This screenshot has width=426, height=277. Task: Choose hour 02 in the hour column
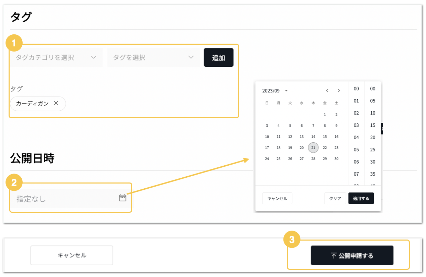[x=356, y=113]
